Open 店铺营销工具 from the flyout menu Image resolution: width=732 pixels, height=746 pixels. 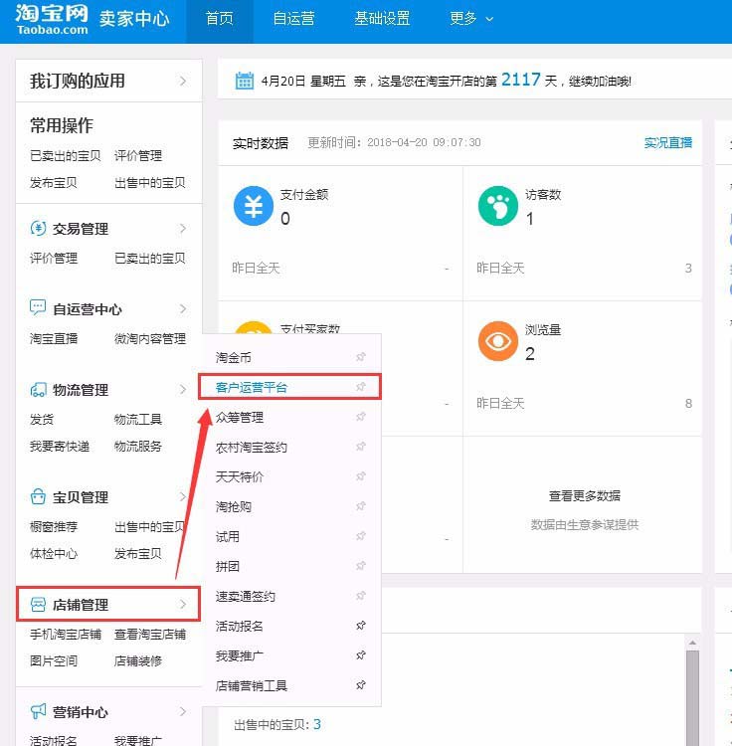click(252, 685)
